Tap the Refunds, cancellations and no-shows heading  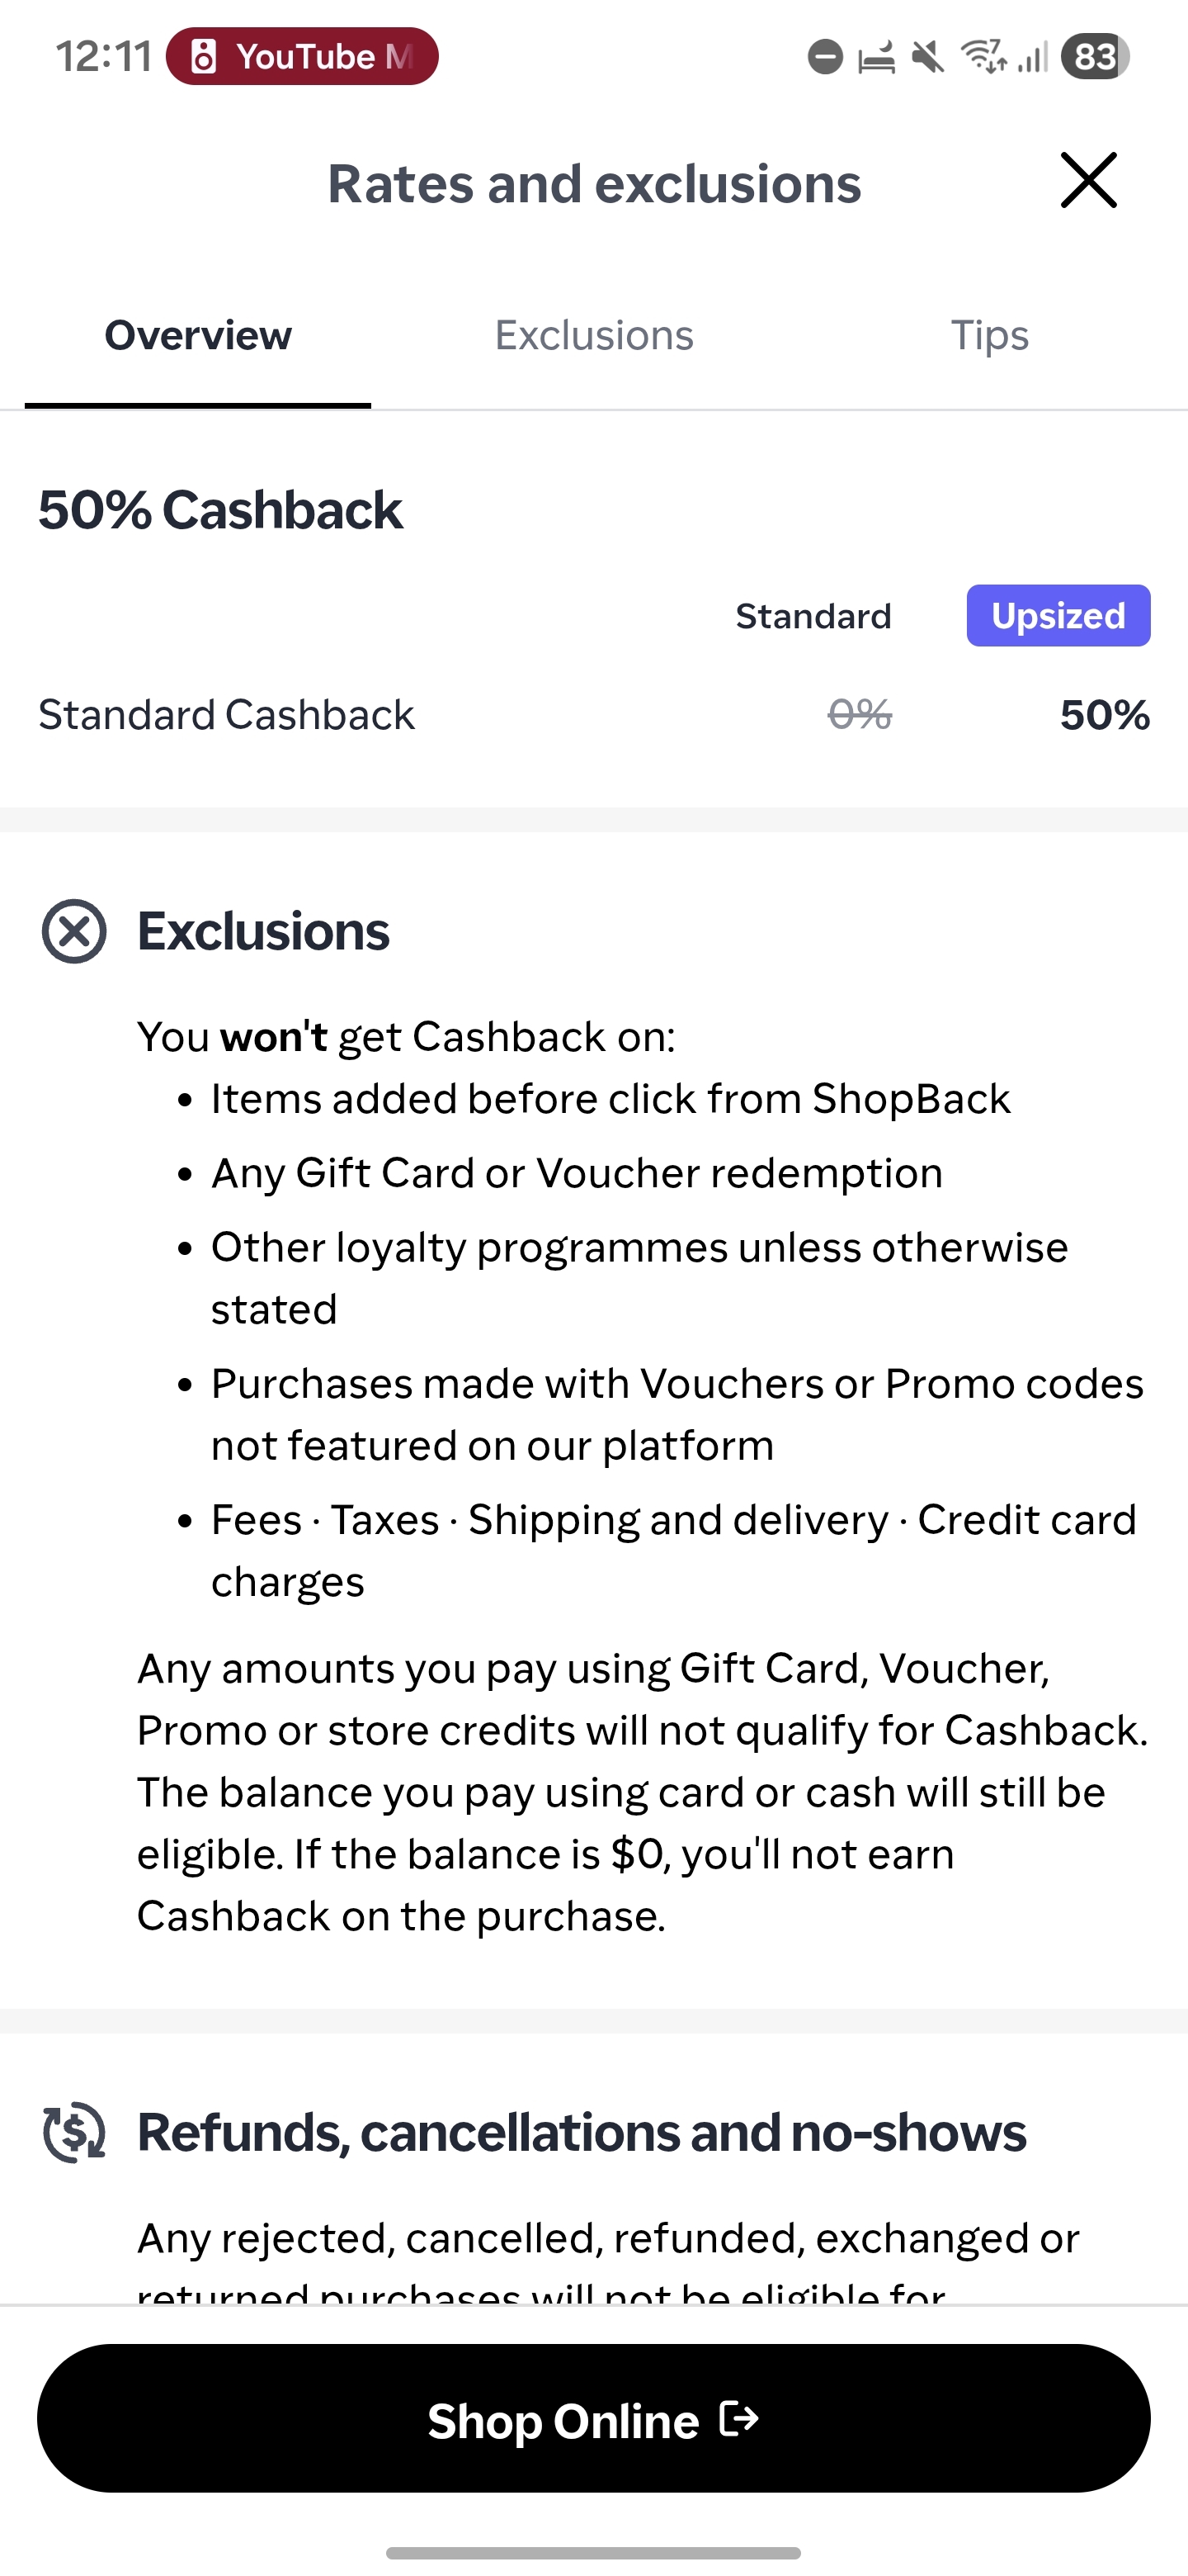coord(582,2132)
